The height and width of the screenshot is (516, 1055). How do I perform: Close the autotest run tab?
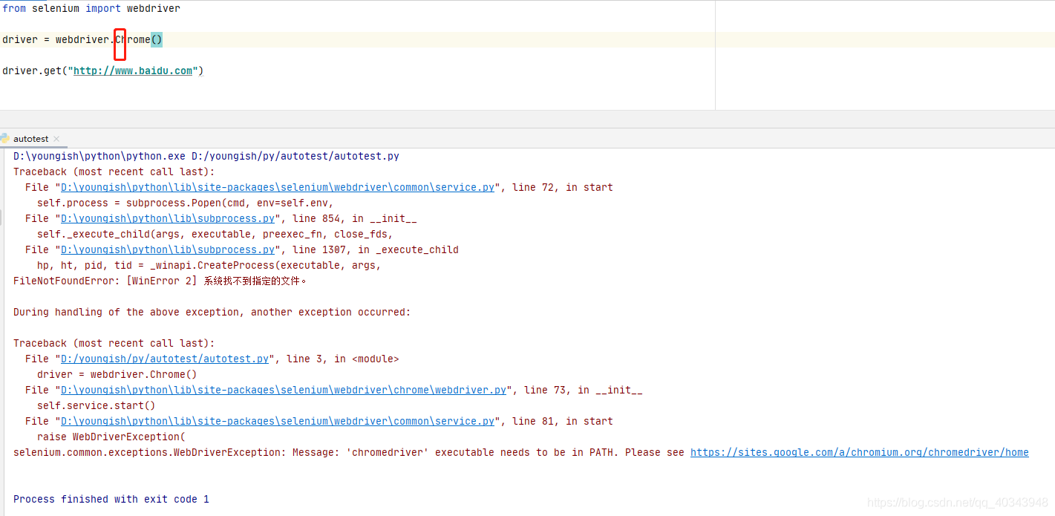(x=57, y=138)
